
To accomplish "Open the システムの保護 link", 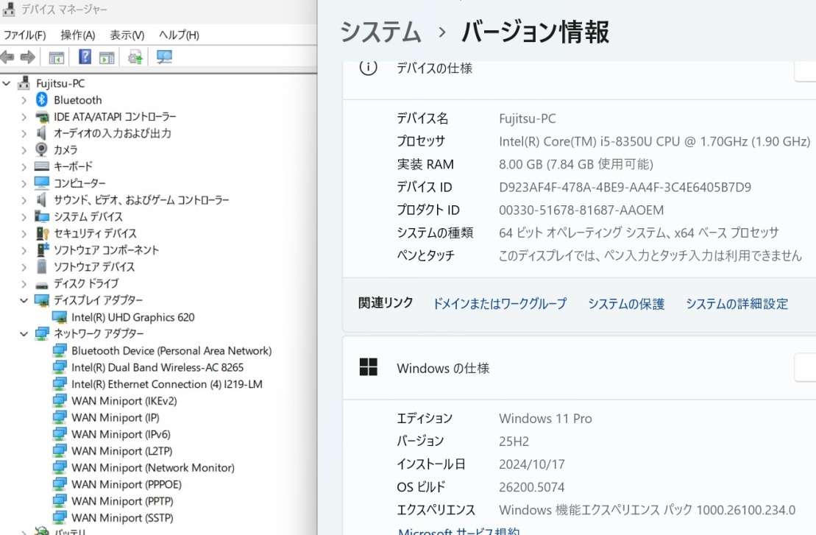I will [x=625, y=303].
